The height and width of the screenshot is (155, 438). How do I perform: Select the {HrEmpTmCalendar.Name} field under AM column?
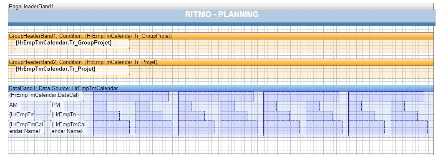(26, 127)
